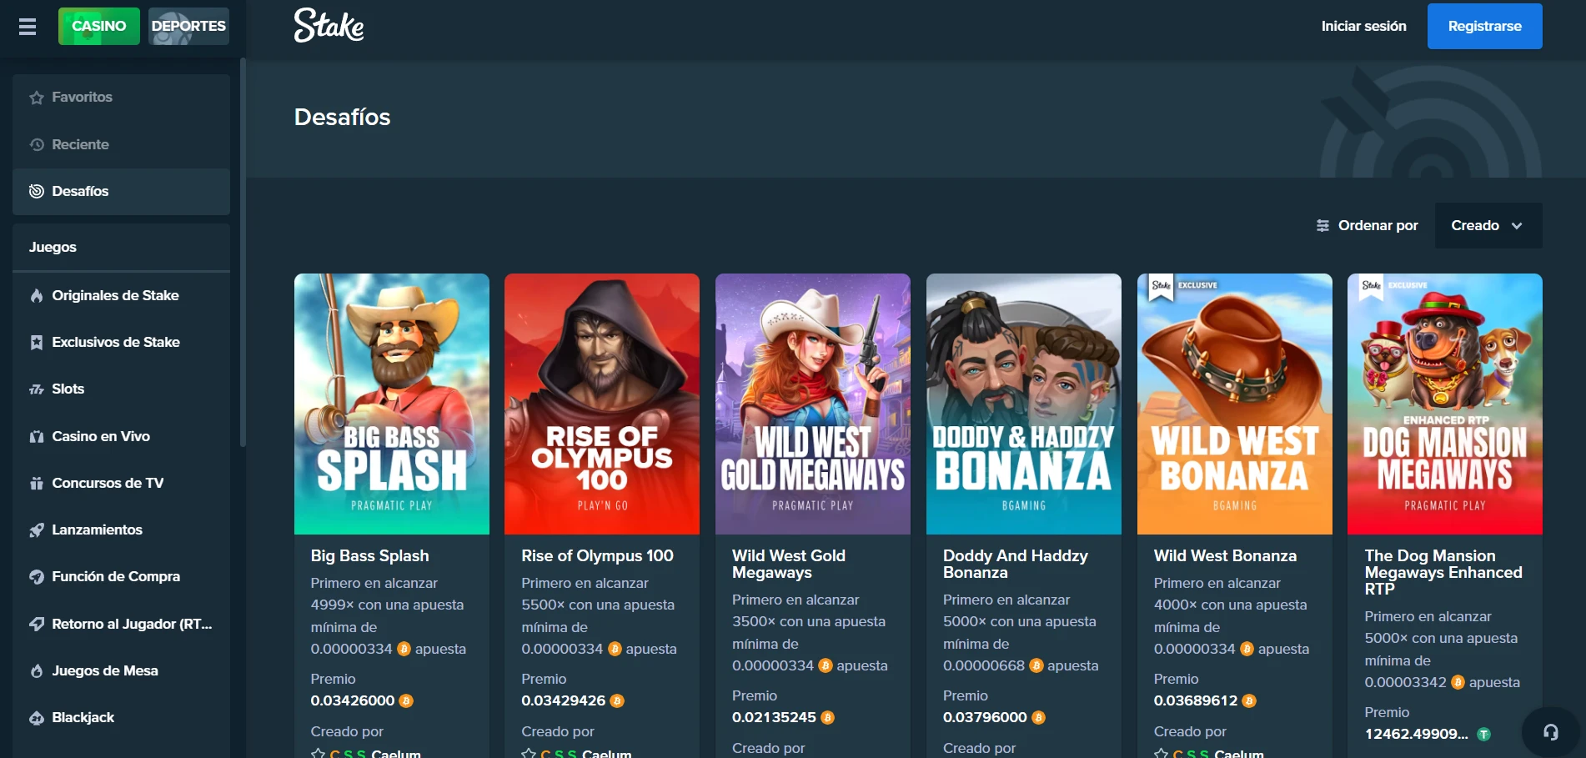
Task: Click the Blackjack icon
Action: 37,717
